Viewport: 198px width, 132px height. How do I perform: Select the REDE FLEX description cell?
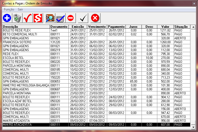26,54
